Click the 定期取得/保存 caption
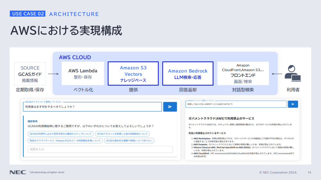This screenshot has height=180, width=321. pyautogui.click(x=30, y=90)
